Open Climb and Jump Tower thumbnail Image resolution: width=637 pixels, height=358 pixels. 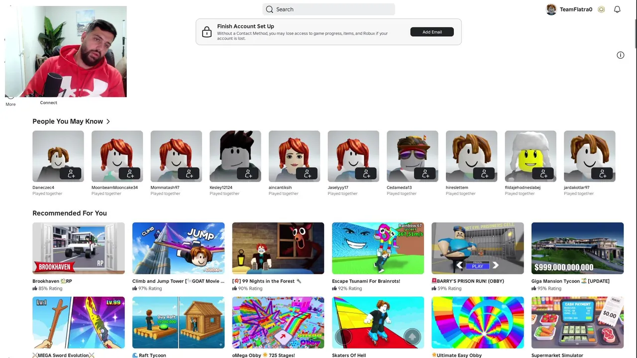click(x=178, y=248)
